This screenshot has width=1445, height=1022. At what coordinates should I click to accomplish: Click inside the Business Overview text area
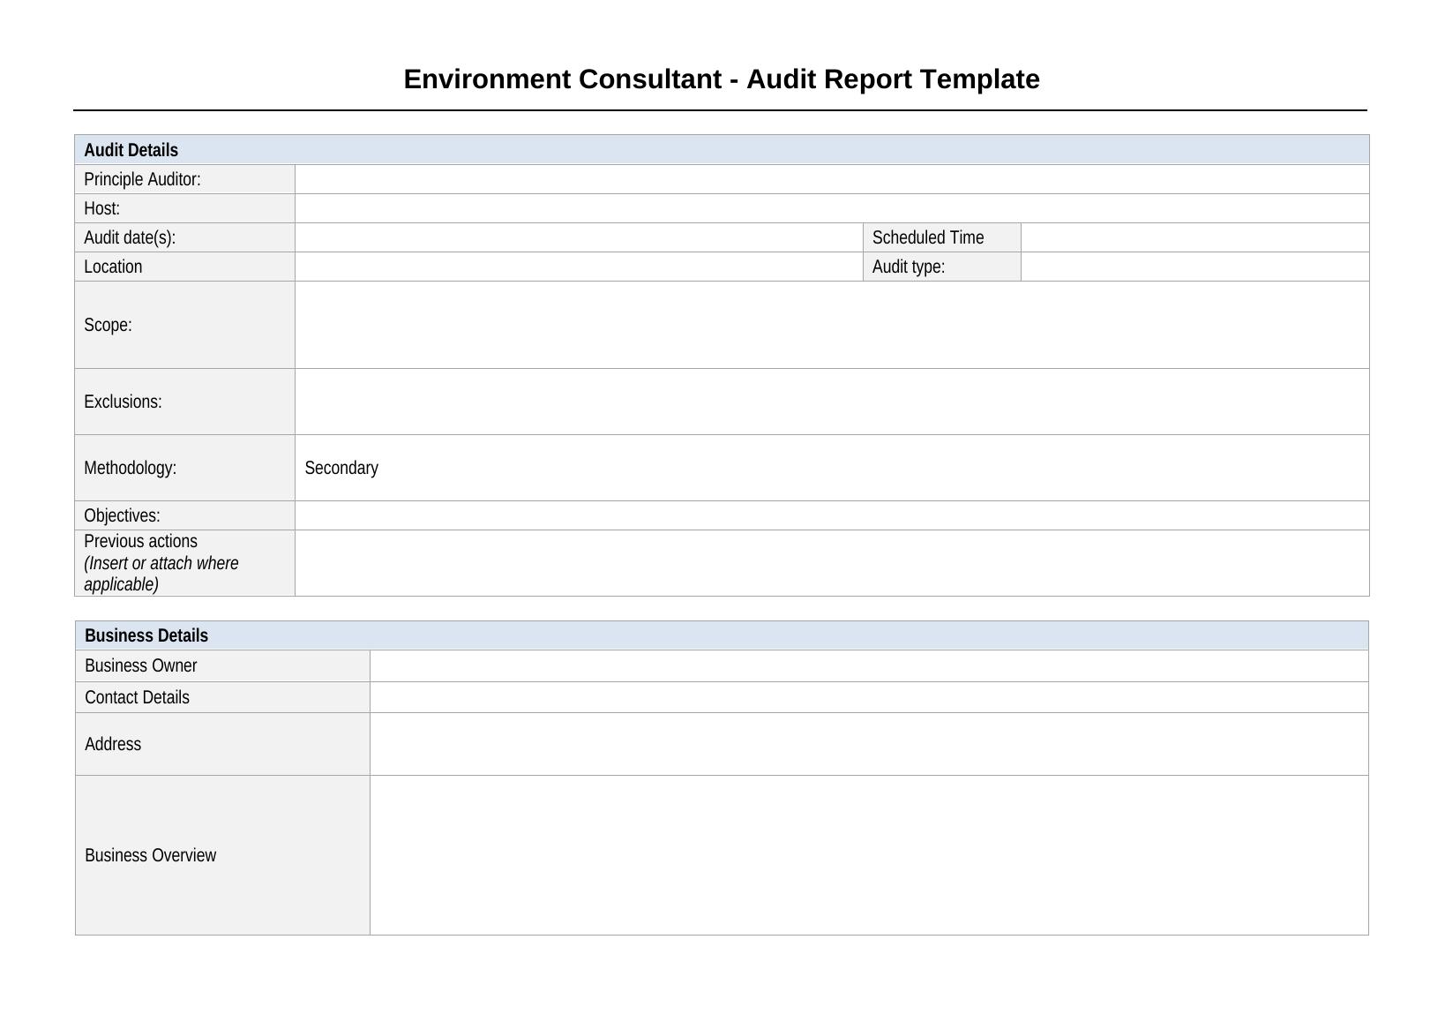pos(868,855)
